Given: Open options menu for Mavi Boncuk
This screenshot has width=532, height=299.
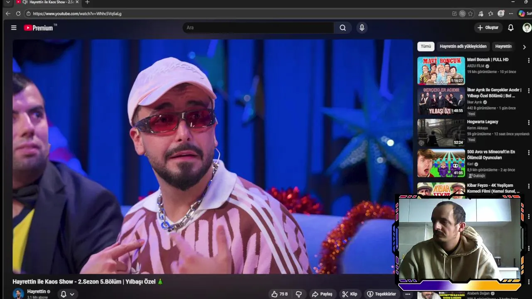Looking at the screenshot, I should pos(529,61).
